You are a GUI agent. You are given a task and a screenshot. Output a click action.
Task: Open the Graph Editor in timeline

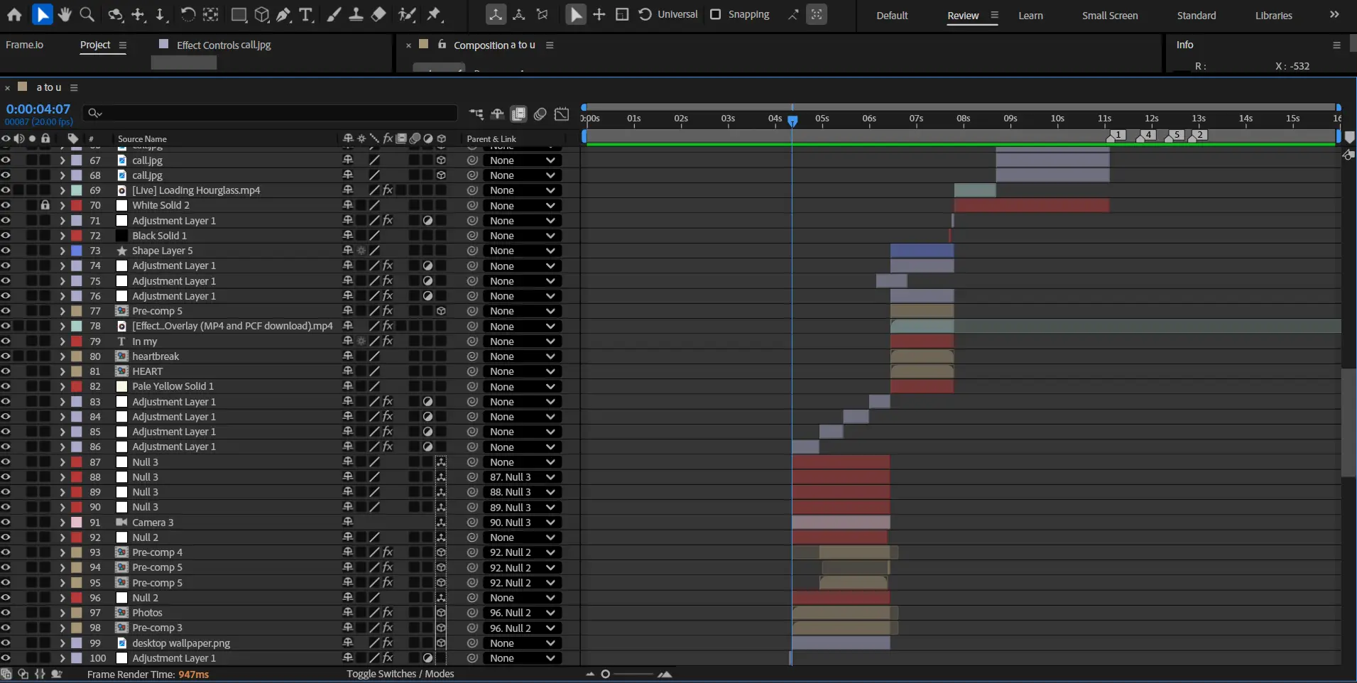[562, 114]
